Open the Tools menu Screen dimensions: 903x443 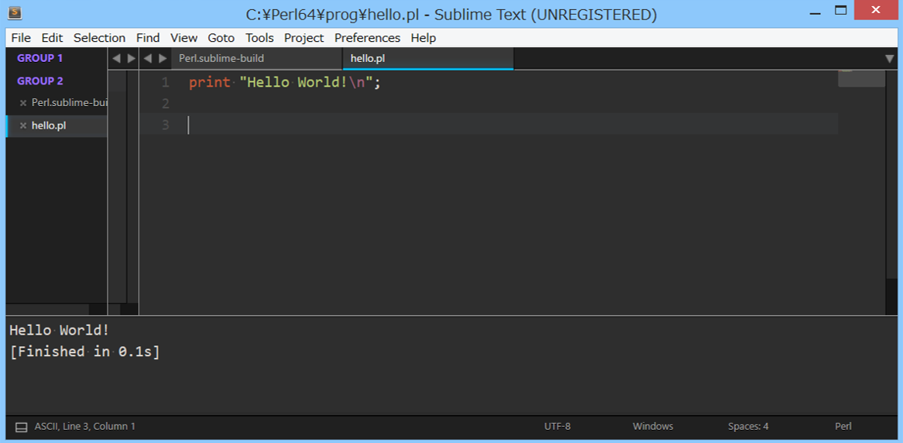click(259, 38)
